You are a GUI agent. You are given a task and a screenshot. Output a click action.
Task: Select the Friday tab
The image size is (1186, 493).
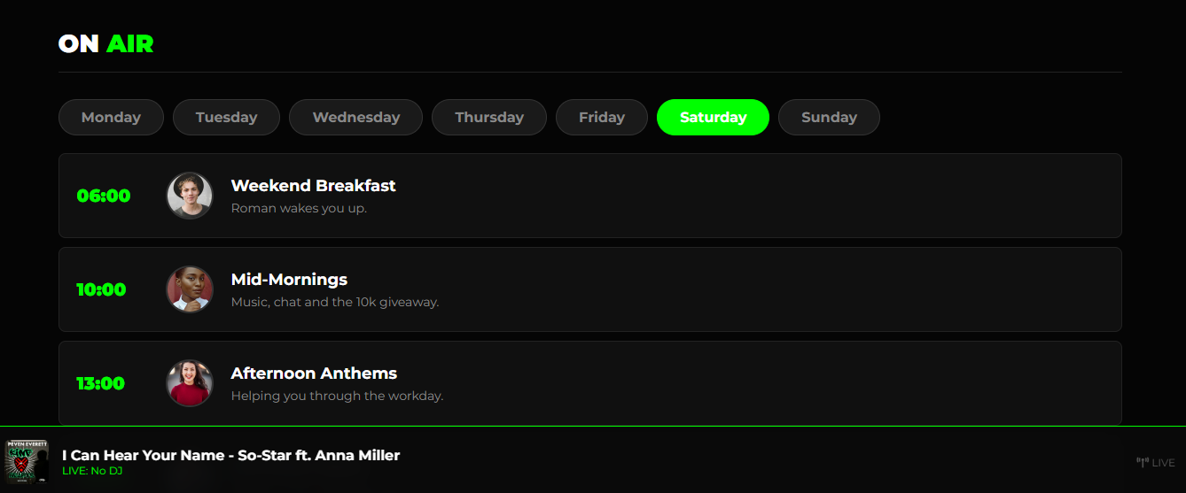pyautogui.click(x=602, y=117)
